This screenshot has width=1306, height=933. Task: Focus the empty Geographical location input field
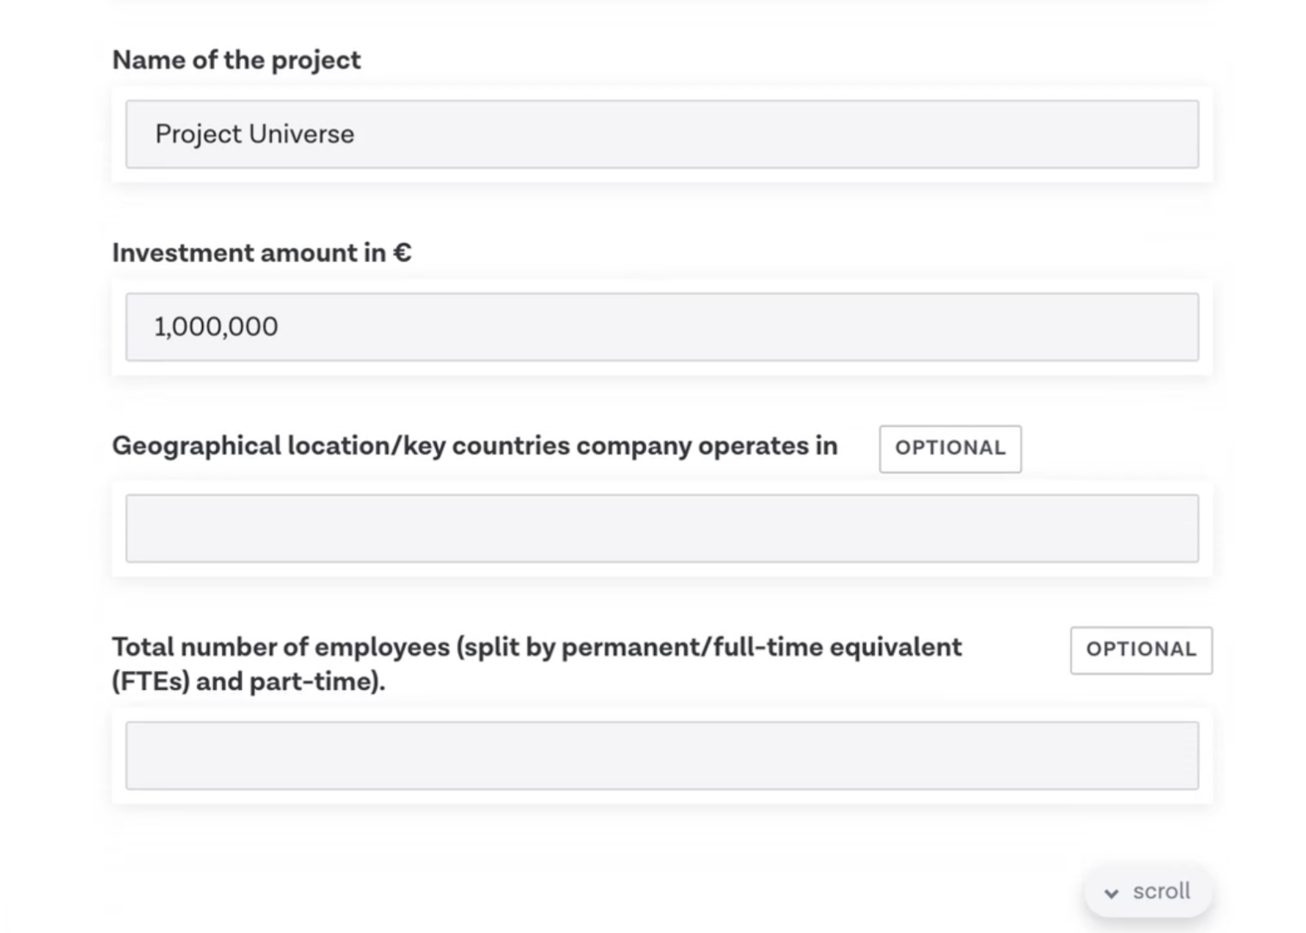coord(662,529)
